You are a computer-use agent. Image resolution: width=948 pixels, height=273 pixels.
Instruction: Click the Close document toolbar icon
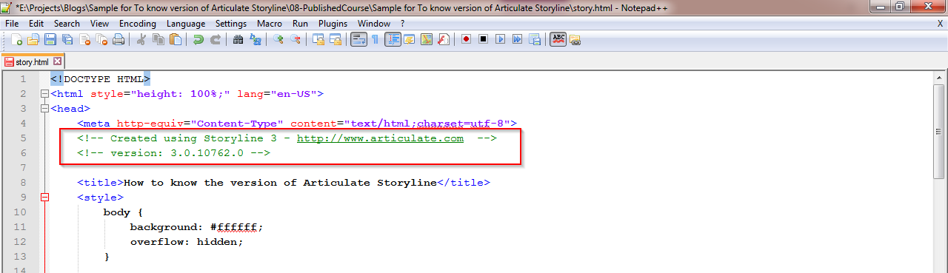tap(84, 39)
